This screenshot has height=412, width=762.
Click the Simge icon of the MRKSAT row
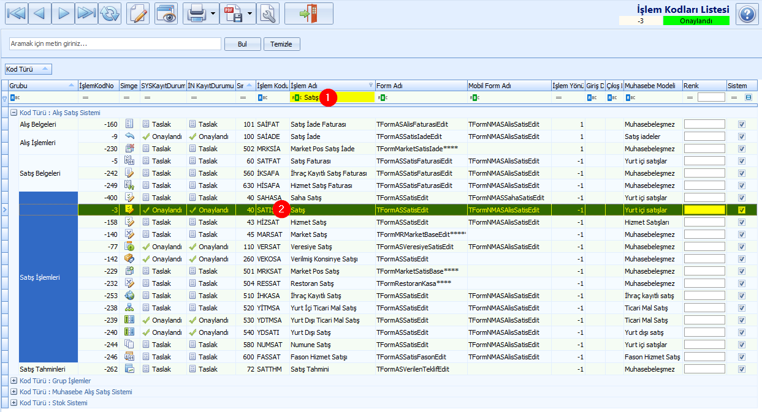[x=129, y=271]
